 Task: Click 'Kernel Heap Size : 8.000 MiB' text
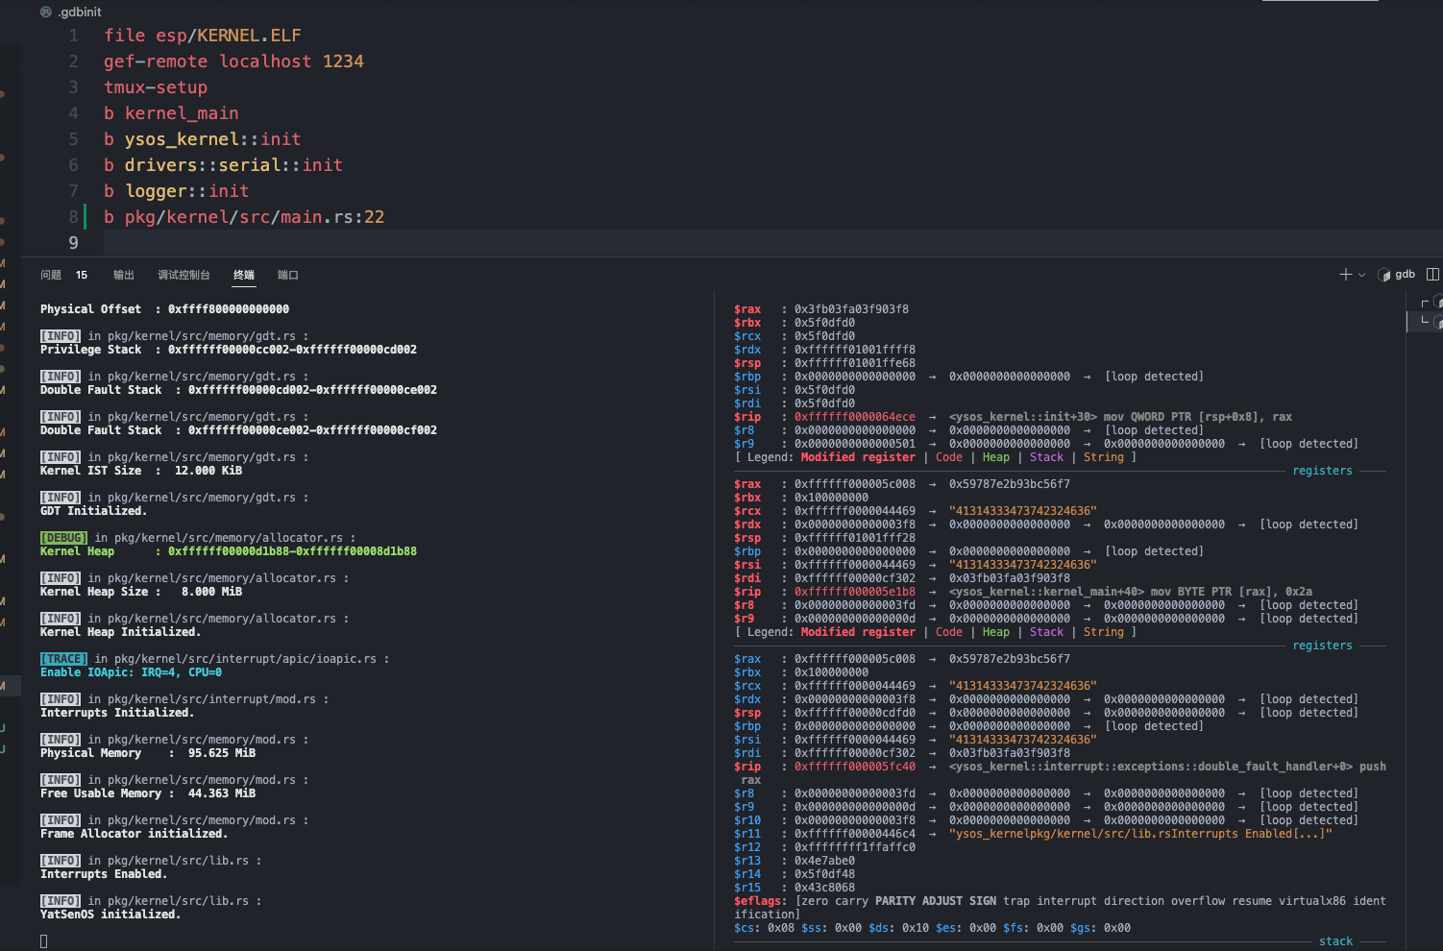pyautogui.click(x=141, y=592)
